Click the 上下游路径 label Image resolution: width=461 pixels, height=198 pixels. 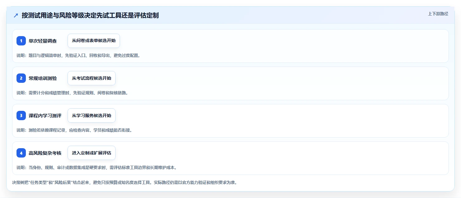coord(438,14)
